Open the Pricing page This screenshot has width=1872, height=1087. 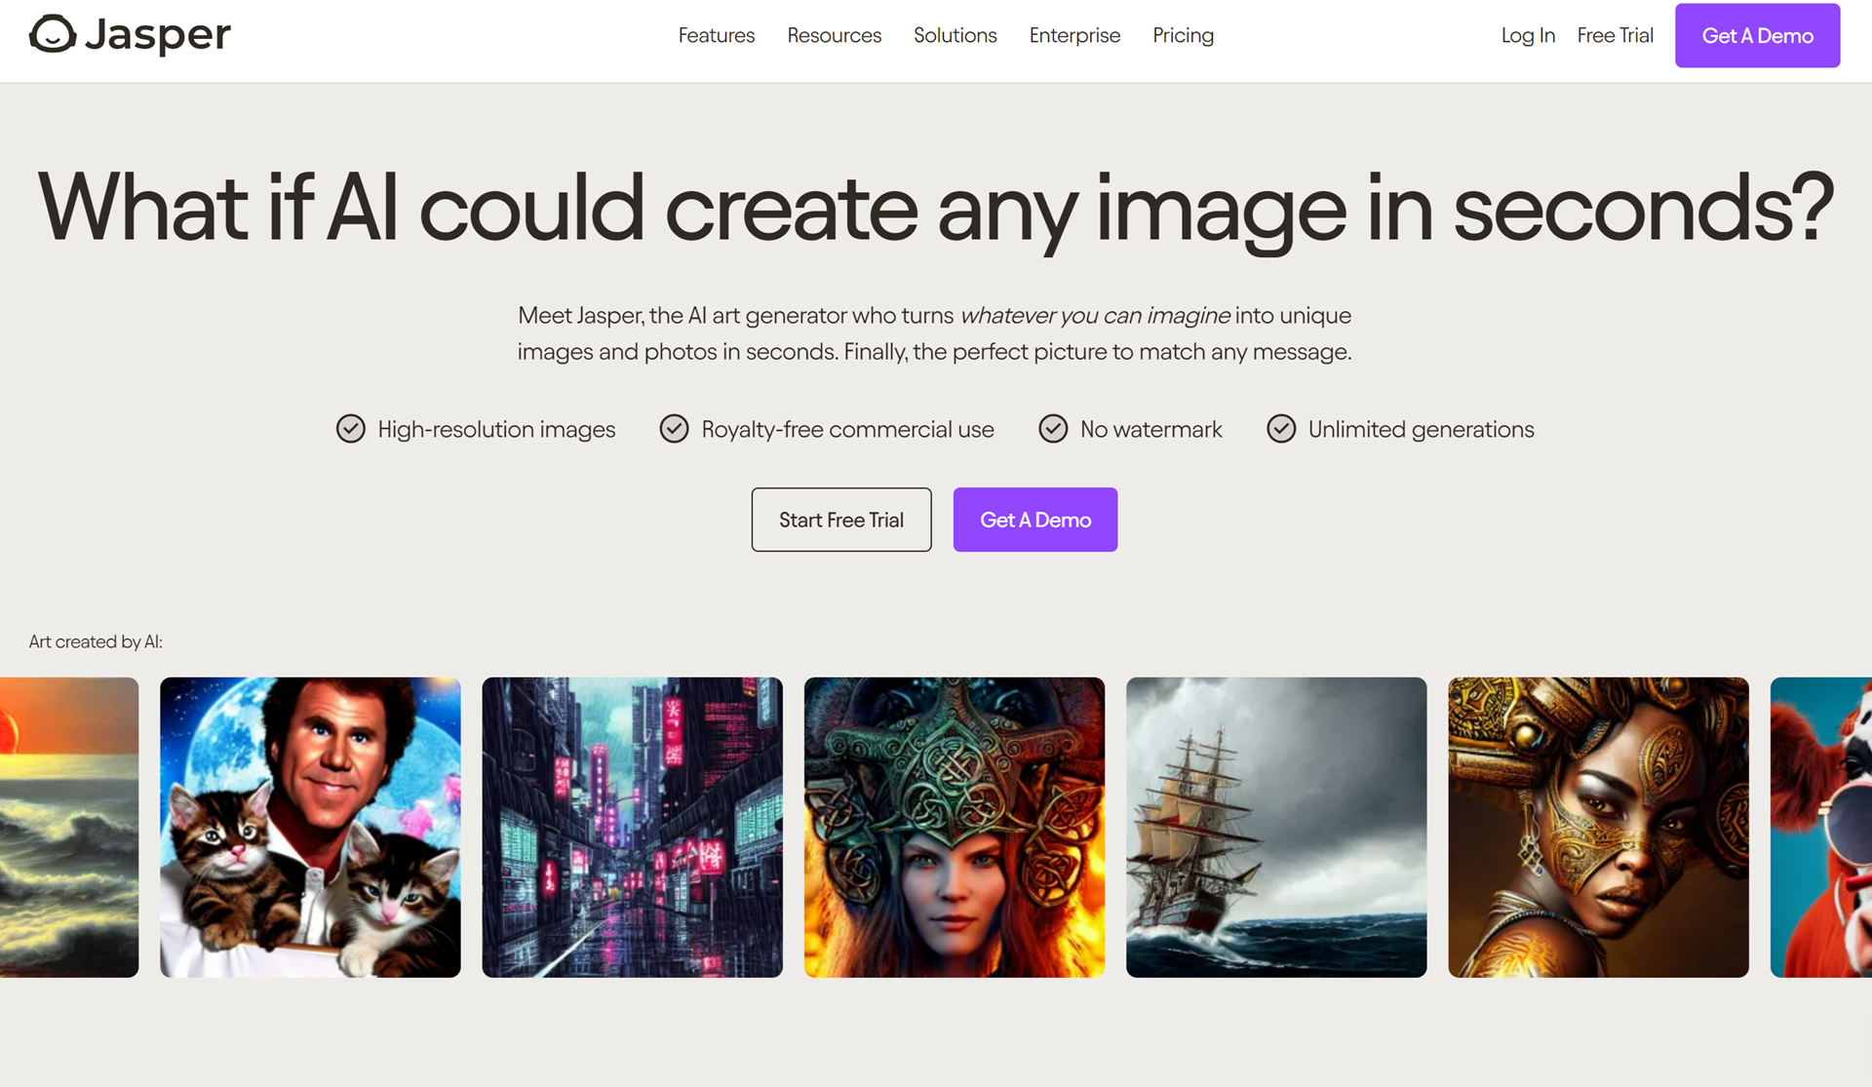[1184, 35]
